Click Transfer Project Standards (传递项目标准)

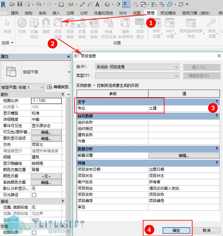[x=109, y=28]
